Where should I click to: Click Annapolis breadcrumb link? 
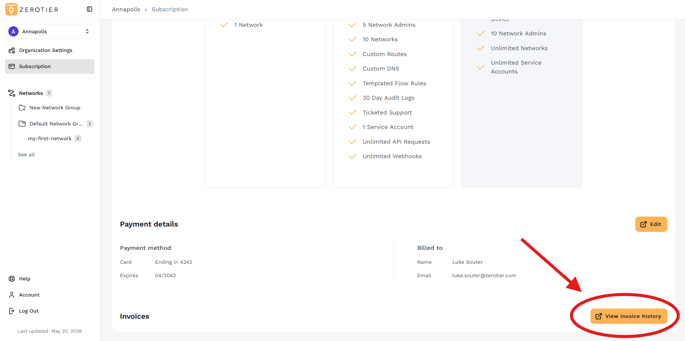pos(126,9)
